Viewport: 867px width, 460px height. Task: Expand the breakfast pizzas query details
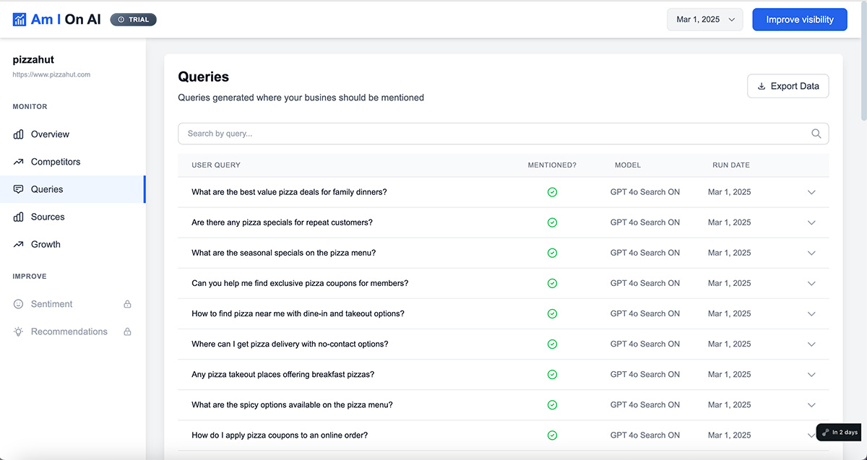point(811,374)
